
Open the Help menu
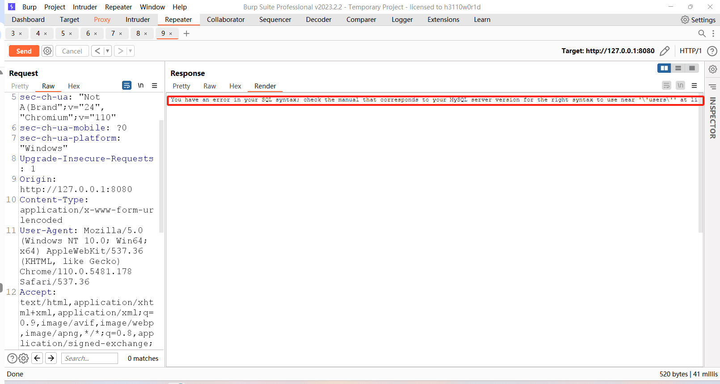(180, 7)
